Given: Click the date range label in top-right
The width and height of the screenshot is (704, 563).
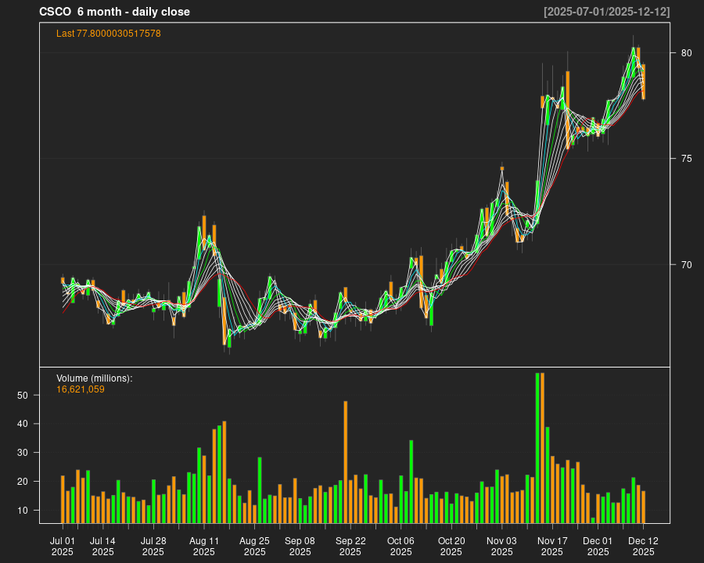Looking at the screenshot, I should point(607,12).
